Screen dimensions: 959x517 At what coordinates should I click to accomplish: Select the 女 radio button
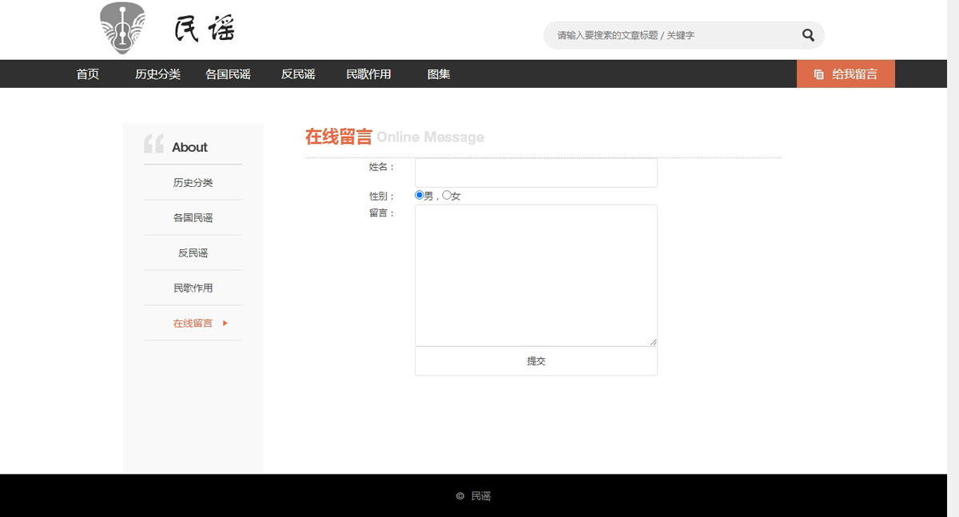pyautogui.click(x=447, y=195)
